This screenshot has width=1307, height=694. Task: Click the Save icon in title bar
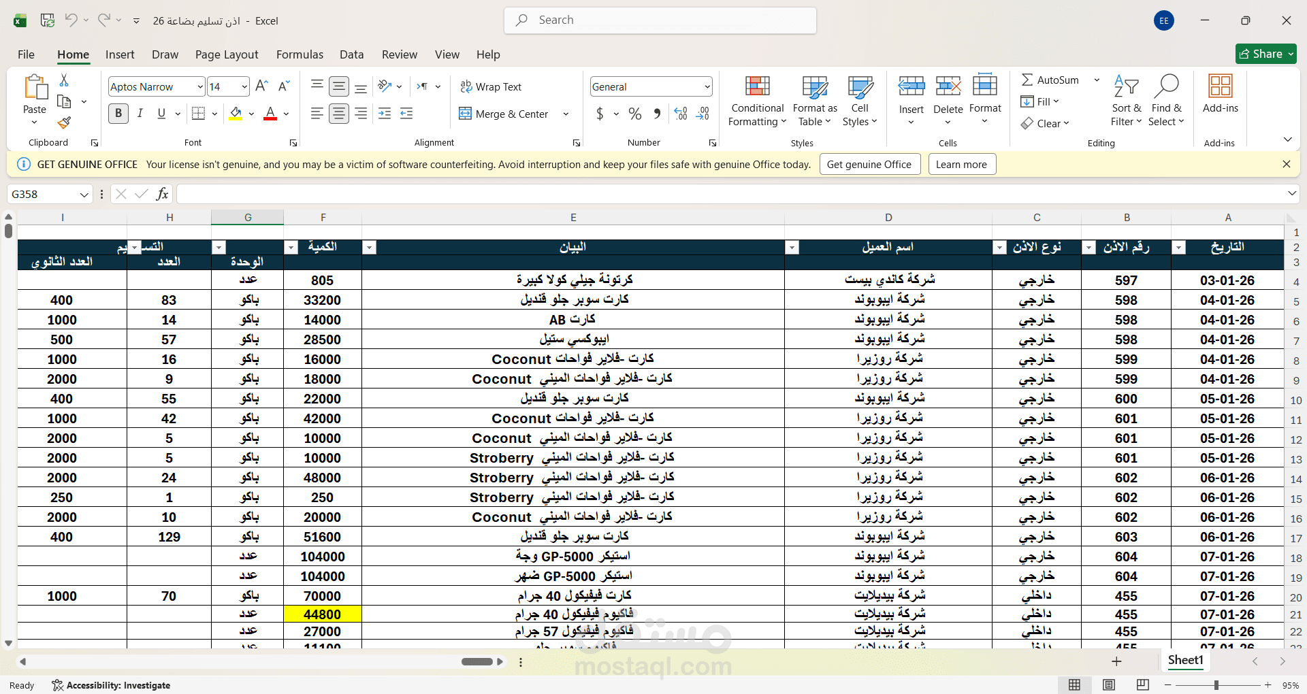pos(48,20)
